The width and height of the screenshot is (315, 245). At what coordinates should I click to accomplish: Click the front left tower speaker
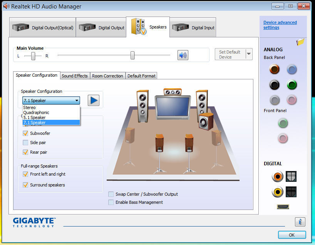point(142,106)
